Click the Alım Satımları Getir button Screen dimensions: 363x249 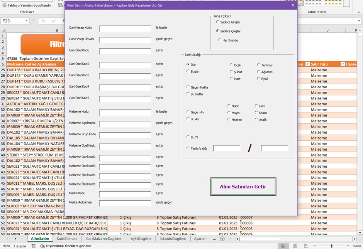click(x=243, y=187)
